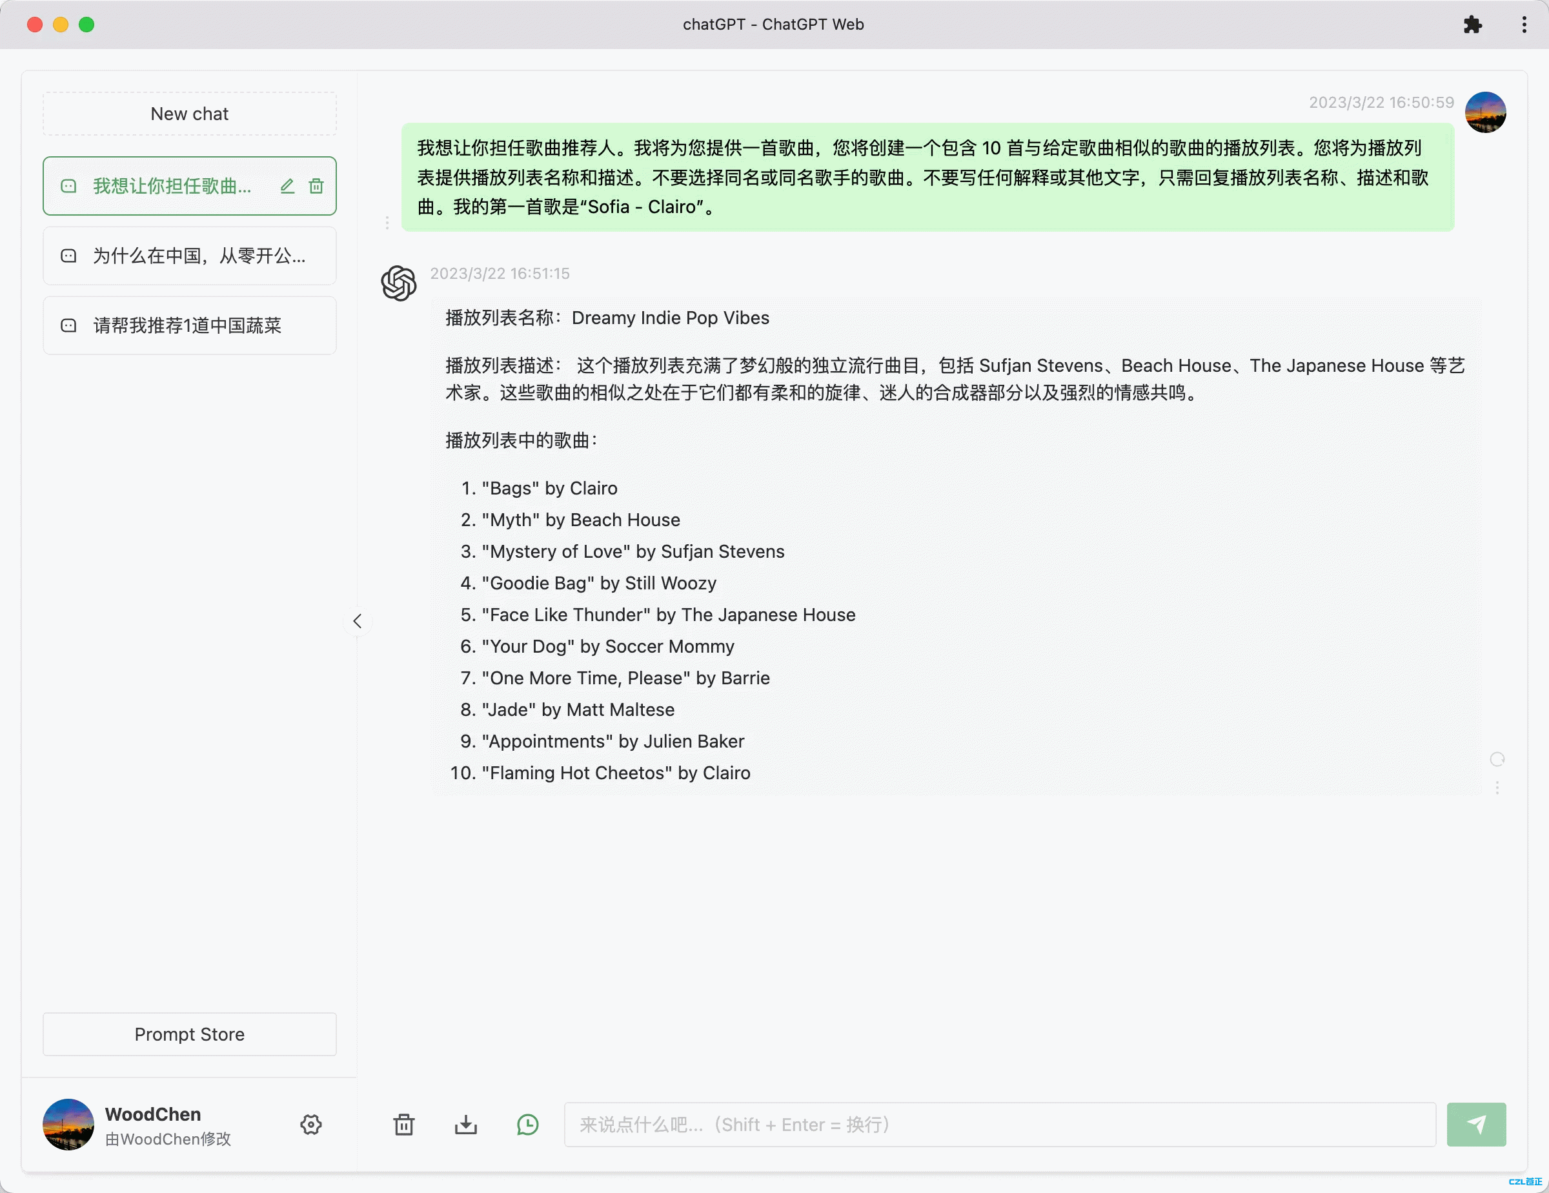
Task: Start a New chat
Action: click(189, 114)
